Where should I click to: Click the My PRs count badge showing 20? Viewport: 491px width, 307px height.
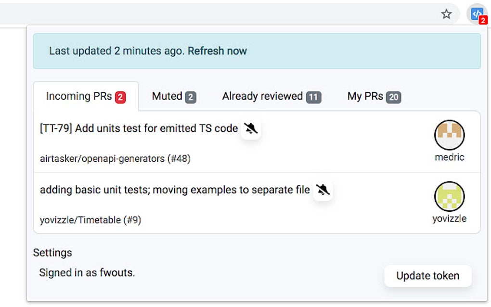point(394,97)
